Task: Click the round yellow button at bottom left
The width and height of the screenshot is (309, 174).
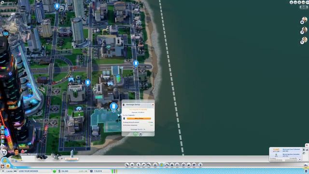Action: (5, 160)
